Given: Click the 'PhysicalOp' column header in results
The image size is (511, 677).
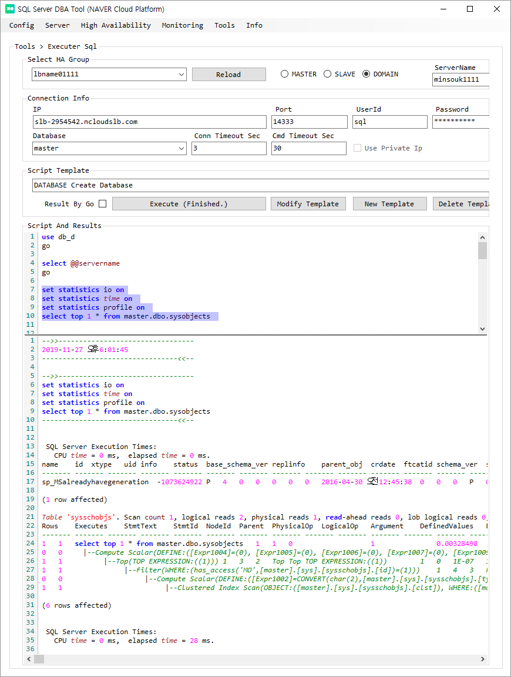Looking at the screenshot, I should coord(292,526).
